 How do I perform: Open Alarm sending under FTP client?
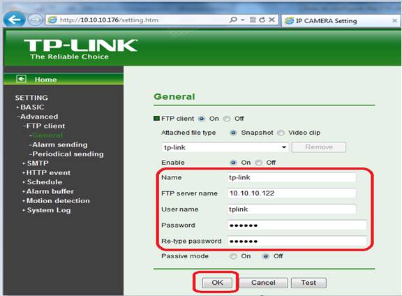coord(59,145)
